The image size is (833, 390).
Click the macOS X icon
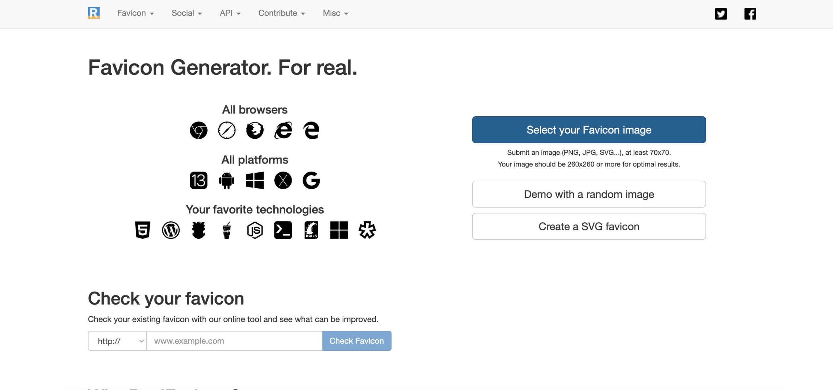click(283, 180)
